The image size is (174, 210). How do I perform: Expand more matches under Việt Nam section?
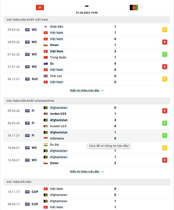pos(84,91)
